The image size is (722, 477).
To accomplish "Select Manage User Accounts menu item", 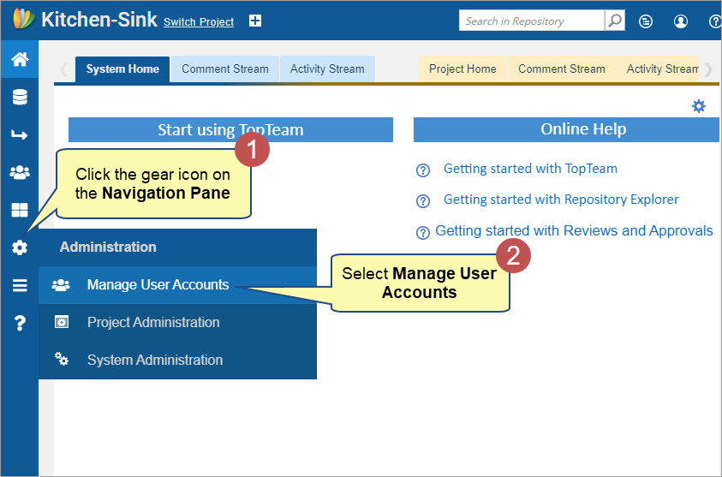I will [177, 285].
